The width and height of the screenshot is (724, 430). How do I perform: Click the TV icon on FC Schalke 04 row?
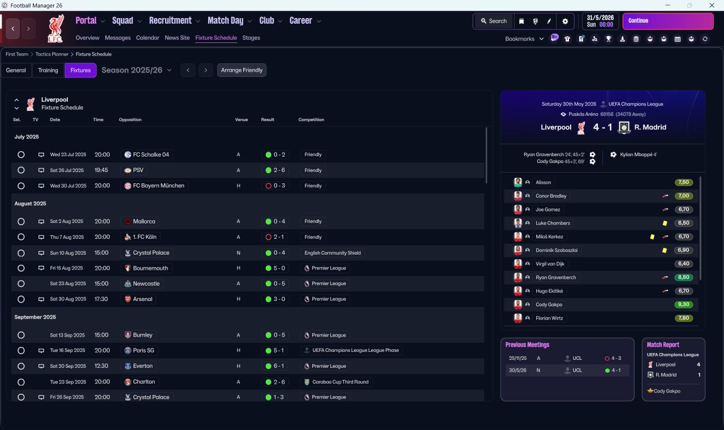tap(41, 154)
